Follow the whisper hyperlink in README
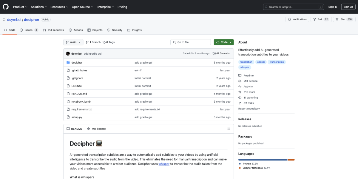 click(164, 164)
